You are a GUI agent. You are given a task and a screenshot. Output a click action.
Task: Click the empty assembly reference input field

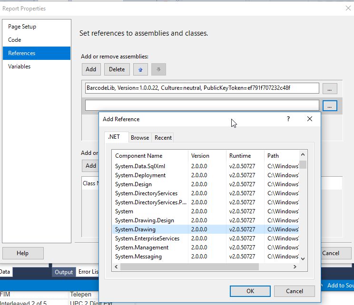202,105
